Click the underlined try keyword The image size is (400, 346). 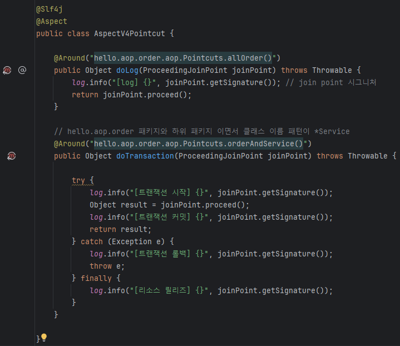click(78, 180)
